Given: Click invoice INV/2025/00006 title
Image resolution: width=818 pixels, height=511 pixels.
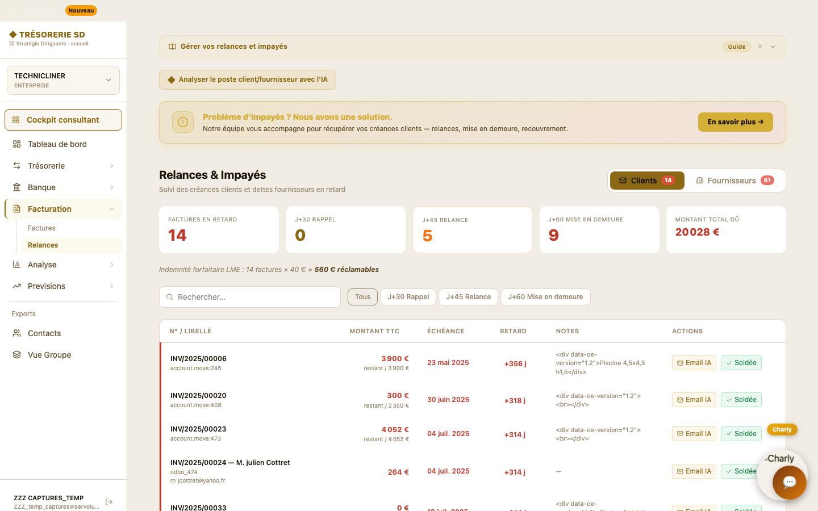Looking at the screenshot, I should 198,359.
